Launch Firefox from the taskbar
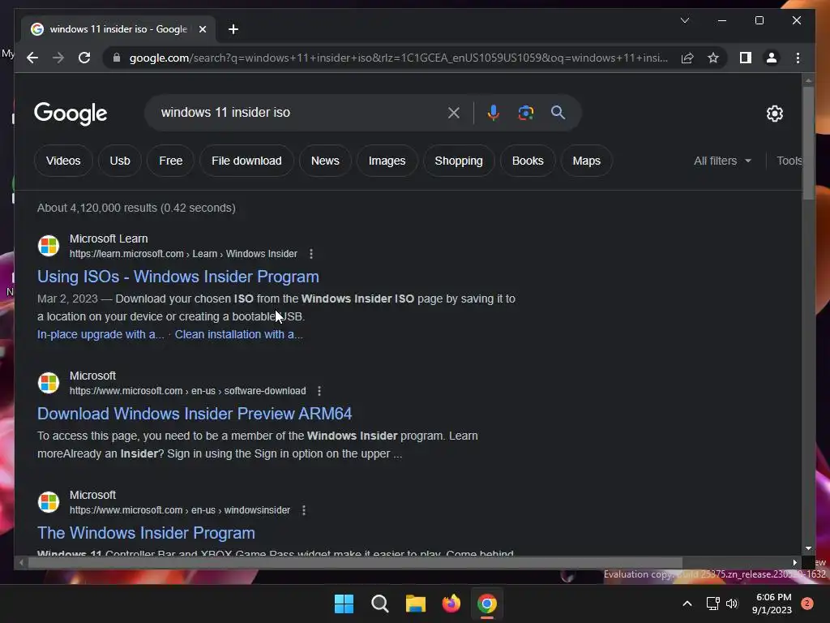This screenshot has width=830, height=623. (x=451, y=604)
